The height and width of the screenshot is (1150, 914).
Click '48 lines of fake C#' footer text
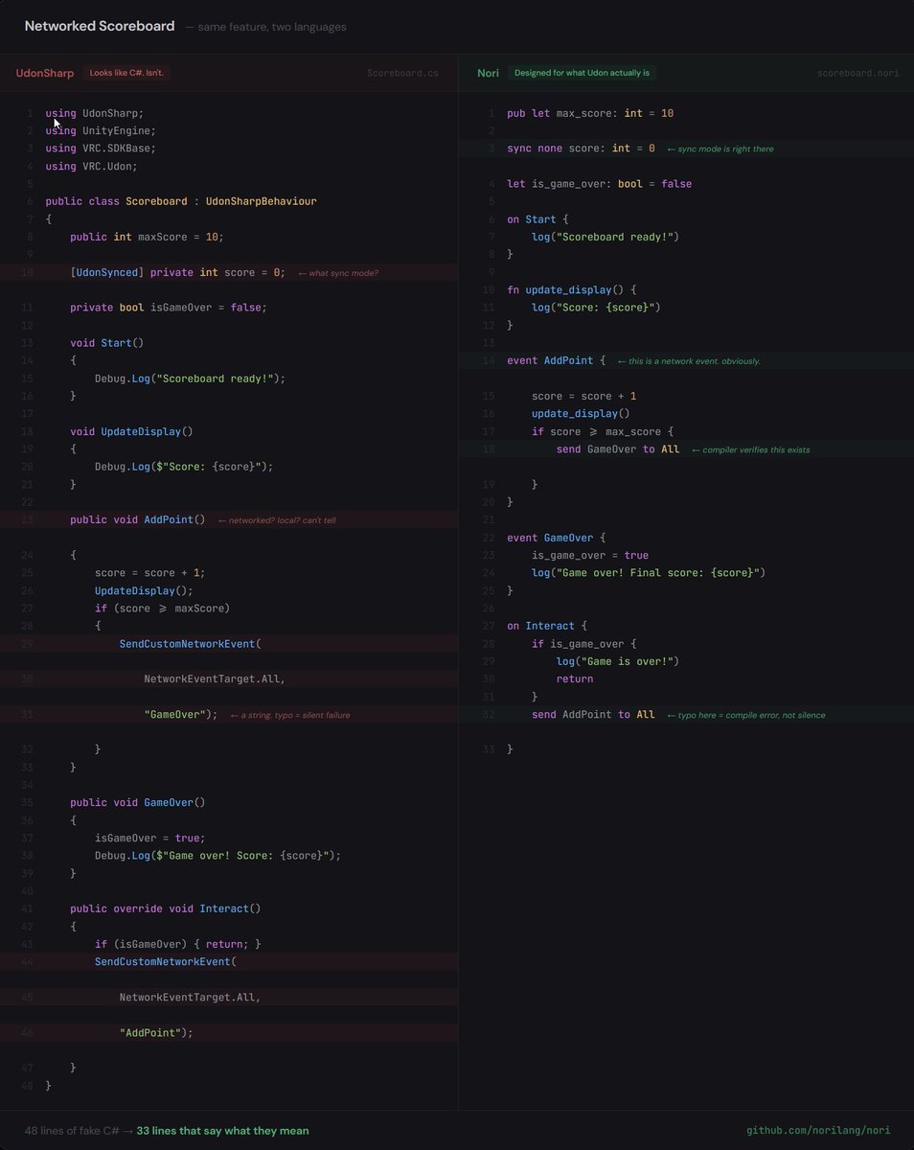[x=72, y=1131]
